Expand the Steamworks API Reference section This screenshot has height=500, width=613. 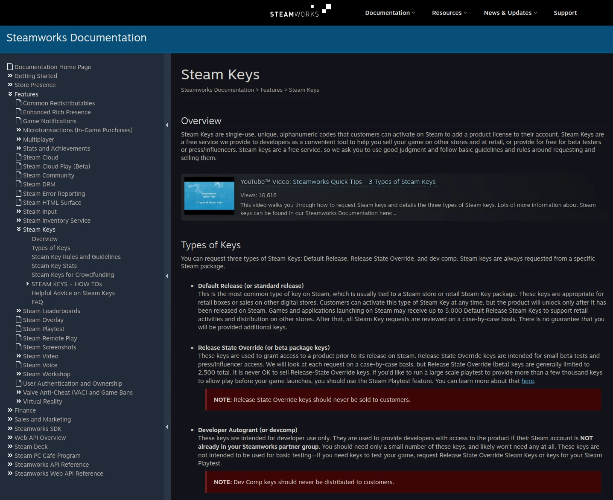tap(10, 464)
